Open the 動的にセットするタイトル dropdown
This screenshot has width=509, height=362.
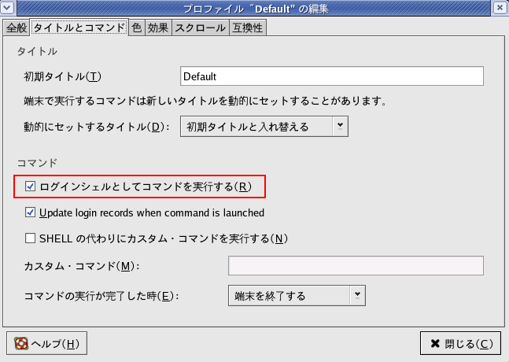[264, 126]
